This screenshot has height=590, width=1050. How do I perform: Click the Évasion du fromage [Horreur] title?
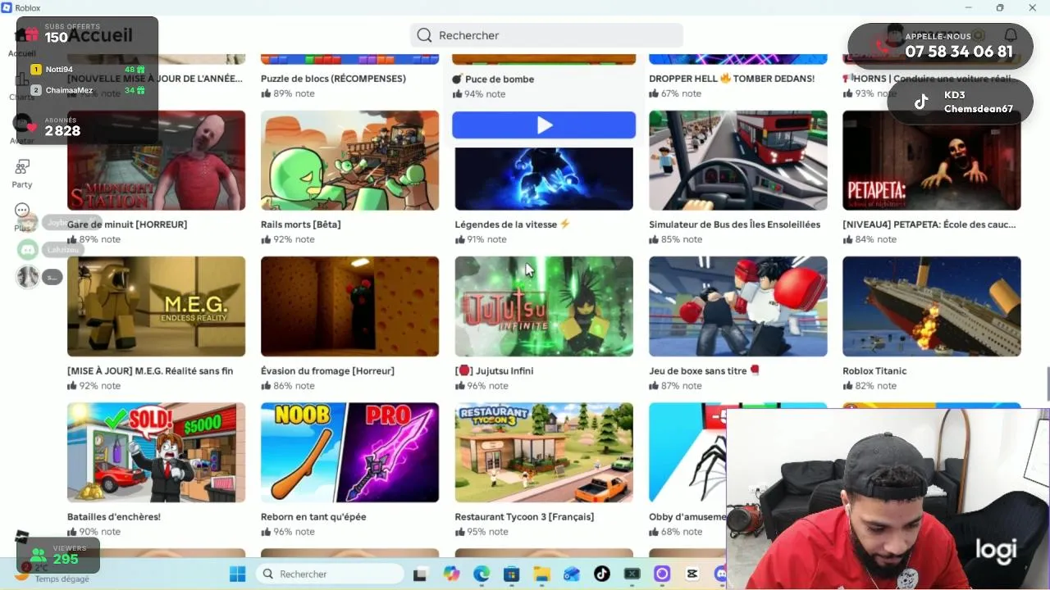327,370
